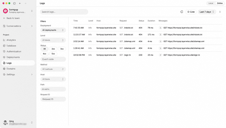Click the Request ID input field

point(53,99)
